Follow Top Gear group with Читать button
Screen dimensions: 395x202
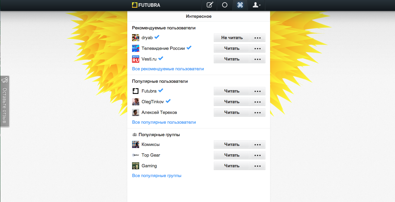tap(232, 155)
